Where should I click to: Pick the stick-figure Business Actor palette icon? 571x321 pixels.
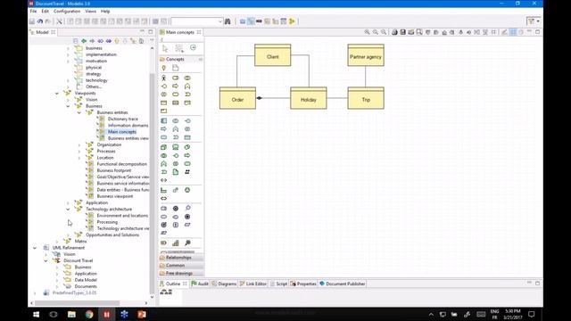tap(164, 78)
